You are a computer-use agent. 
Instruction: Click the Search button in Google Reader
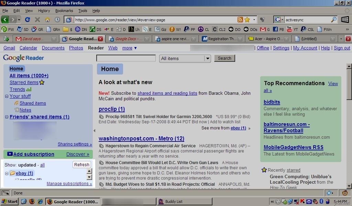224,58
